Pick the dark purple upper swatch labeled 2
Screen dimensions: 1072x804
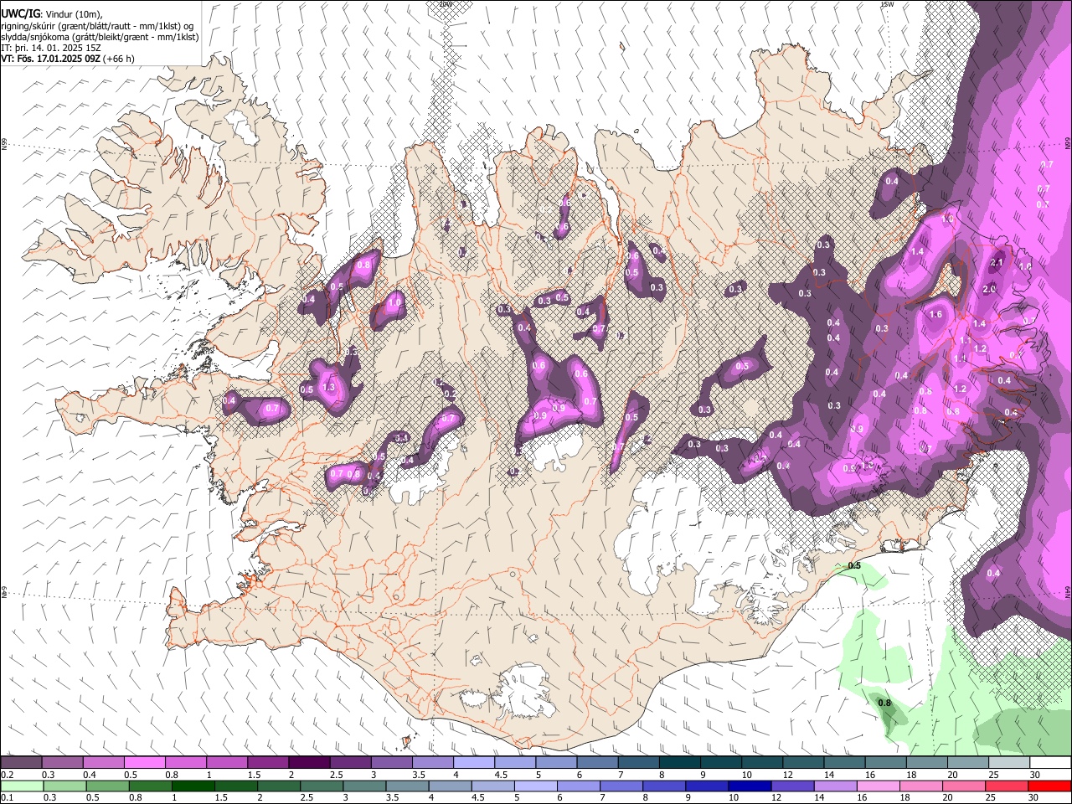coord(308,763)
